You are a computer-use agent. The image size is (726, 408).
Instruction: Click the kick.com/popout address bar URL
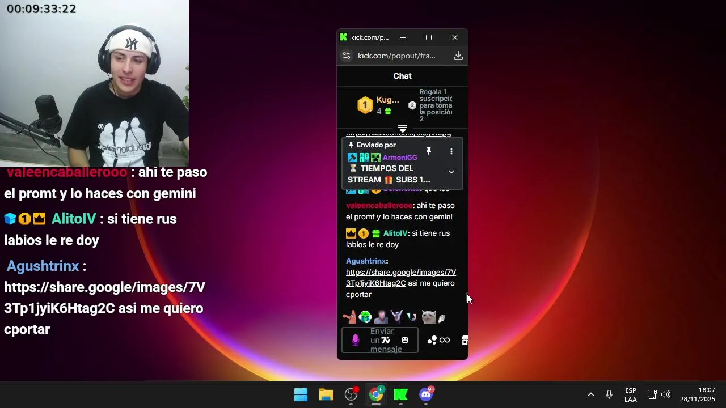396,56
